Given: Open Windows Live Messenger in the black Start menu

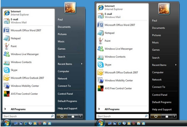Looking at the screenshot, I should [x=122, y=49].
